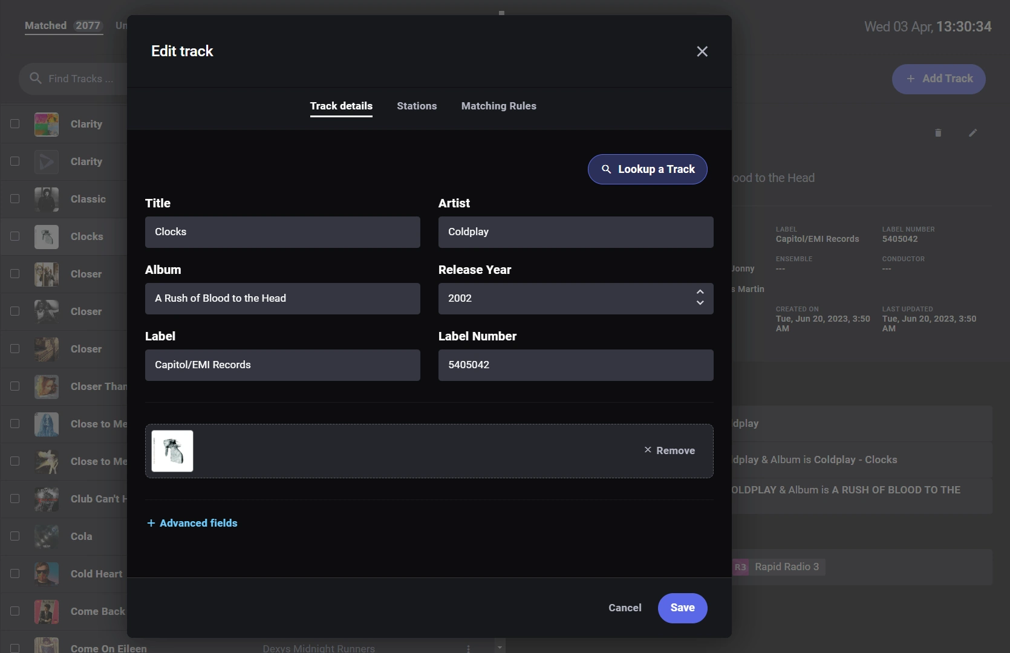The image size is (1010, 653).
Task: Click the search magnifier icon in Find Tracks
Action: (x=36, y=79)
